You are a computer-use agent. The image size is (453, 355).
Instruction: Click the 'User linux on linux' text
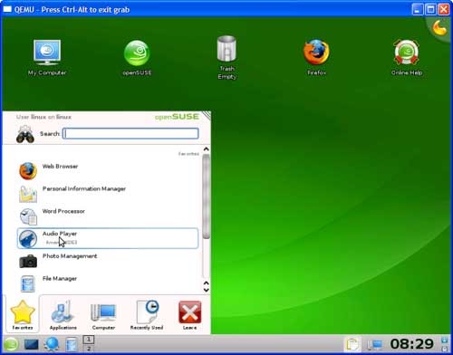pos(43,117)
